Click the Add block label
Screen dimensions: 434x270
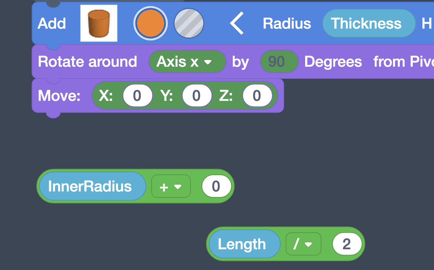coord(52,23)
